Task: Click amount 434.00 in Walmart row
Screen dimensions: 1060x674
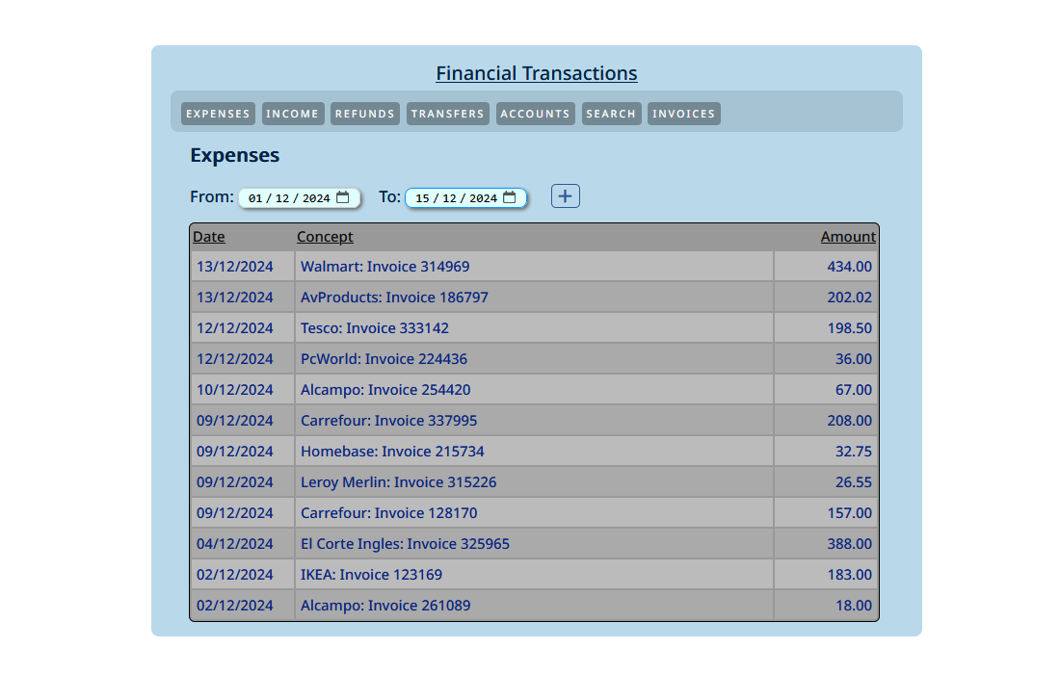Action: pos(849,266)
